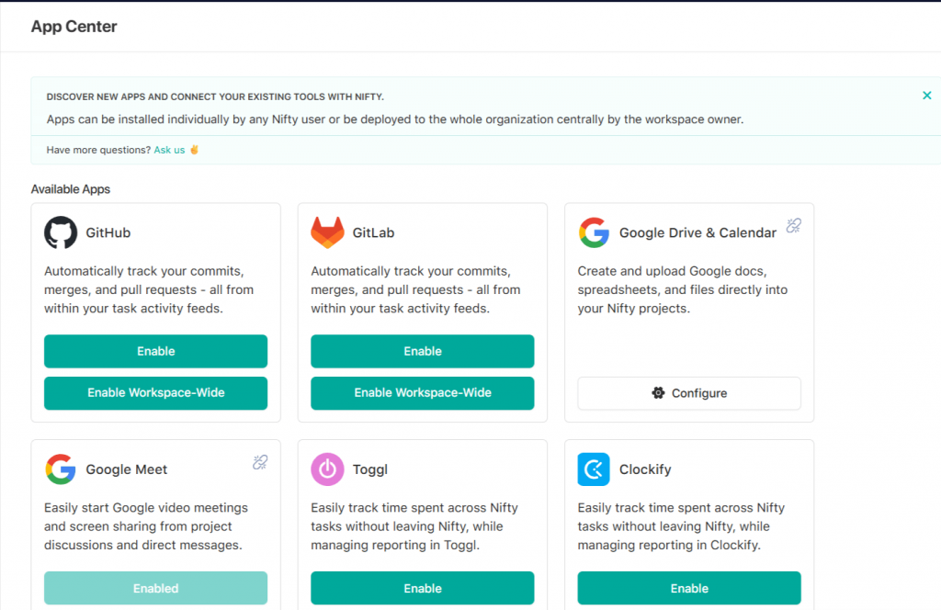Image resolution: width=941 pixels, height=610 pixels.
Task: Click the Available Apps label
Action: click(70, 189)
